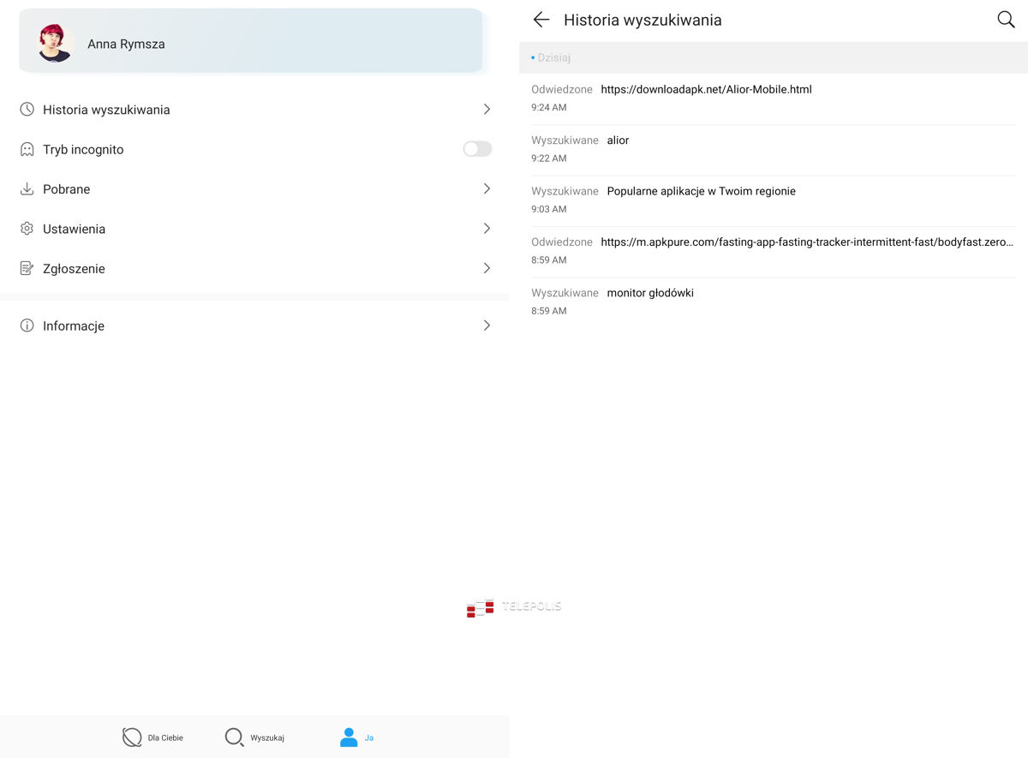Expand Historia wyszukiwania with its chevron
Image resolution: width=1028 pixels, height=758 pixels.
[x=487, y=110]
